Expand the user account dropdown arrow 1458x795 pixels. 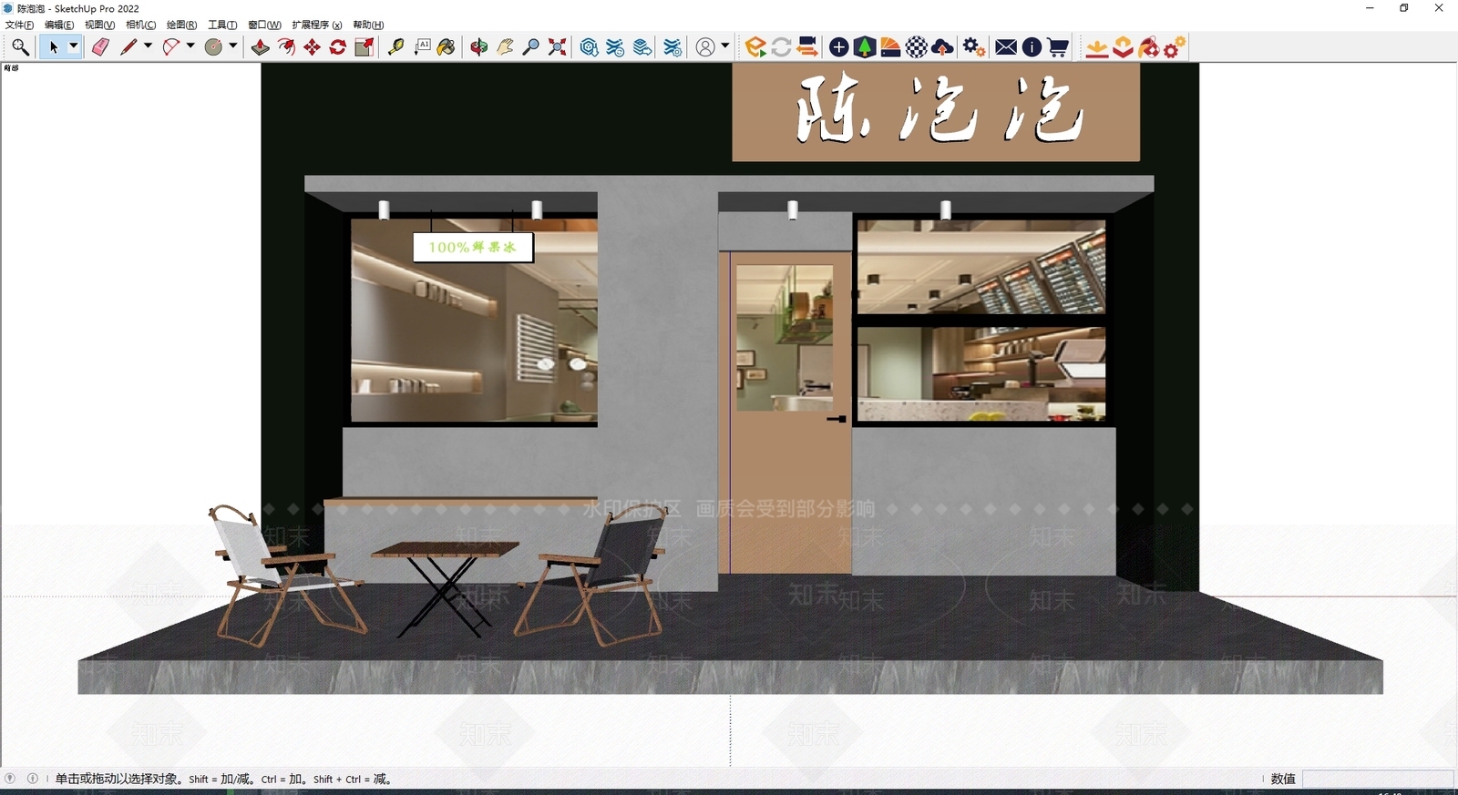pos(725,46)
